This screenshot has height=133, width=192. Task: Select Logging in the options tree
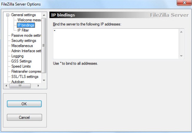pyautogui.click(x=17, y=56)
